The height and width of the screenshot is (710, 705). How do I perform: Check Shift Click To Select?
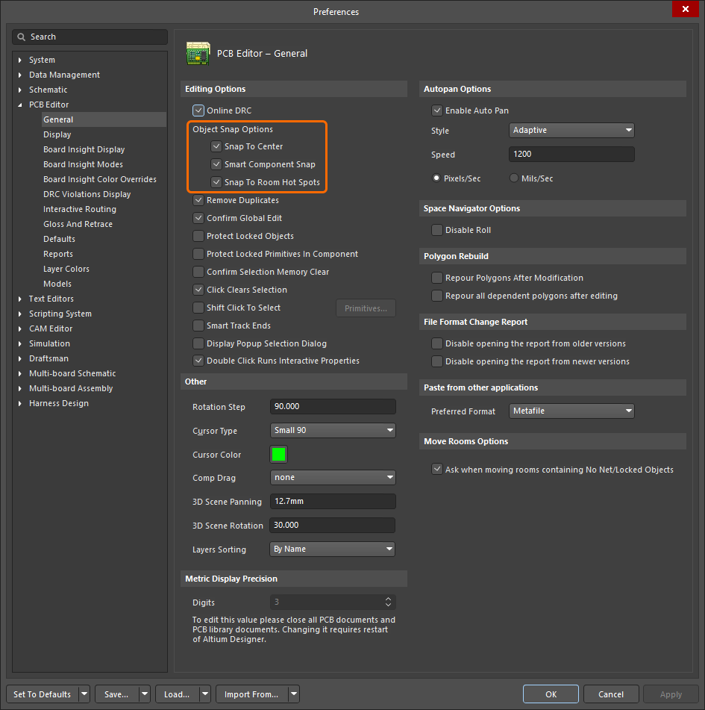[x=198, y=308]
